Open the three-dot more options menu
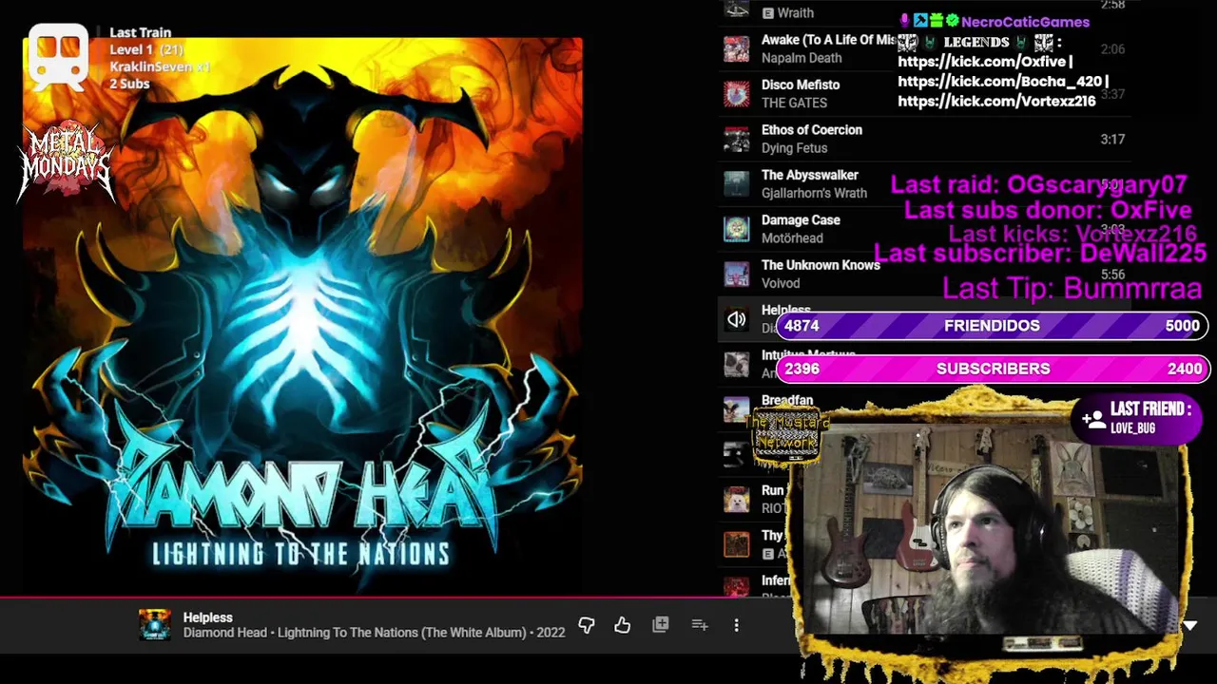 coord(736,625)
